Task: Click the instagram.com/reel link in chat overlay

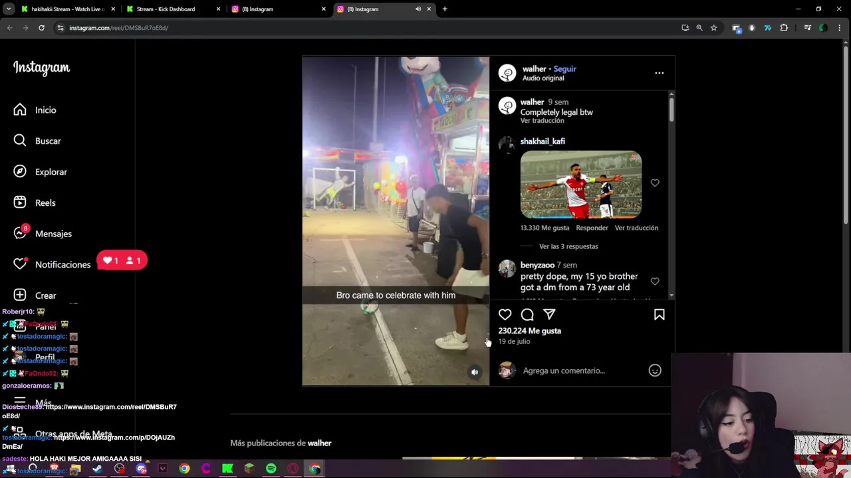Action: (x=90, y=411)
